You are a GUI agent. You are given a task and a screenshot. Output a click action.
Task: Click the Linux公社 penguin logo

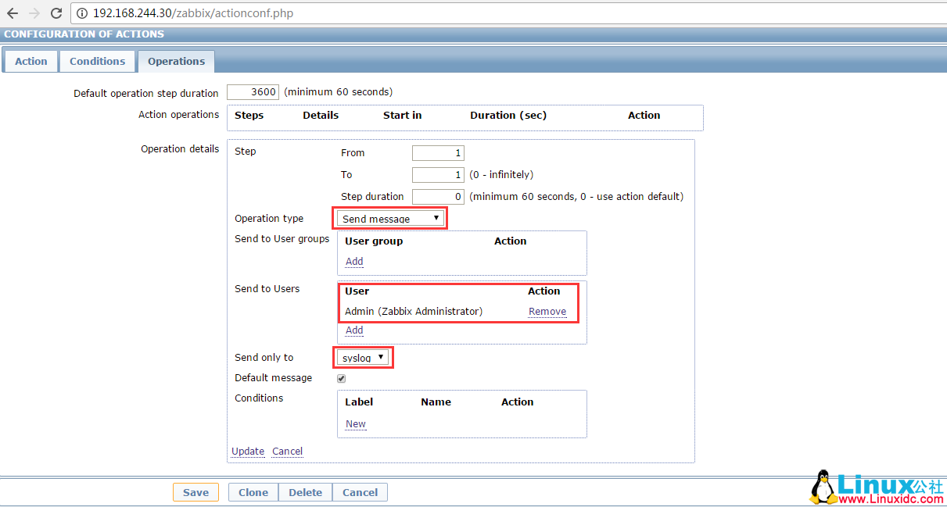[x=823, y=485]
